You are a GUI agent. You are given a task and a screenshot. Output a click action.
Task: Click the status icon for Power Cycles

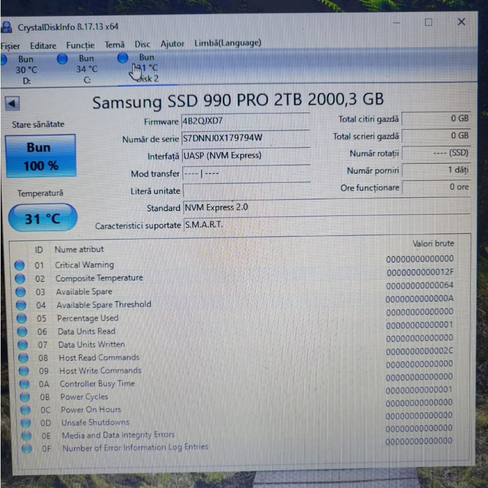[25, 397]
